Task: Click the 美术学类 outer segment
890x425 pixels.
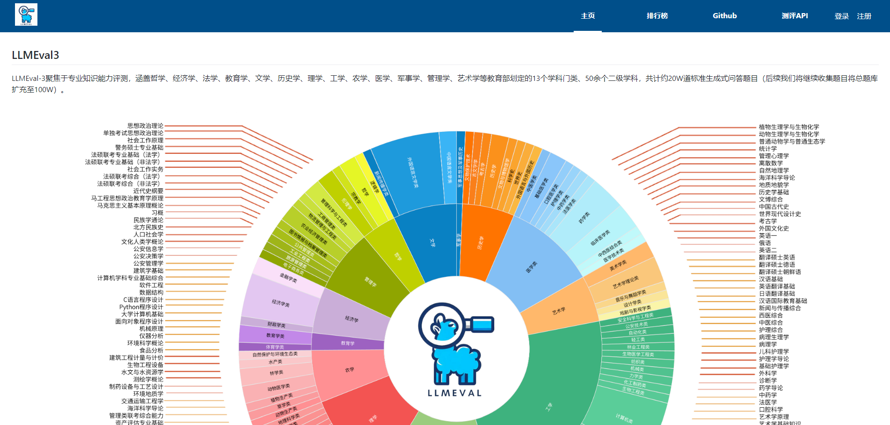Action: [618, 266]
